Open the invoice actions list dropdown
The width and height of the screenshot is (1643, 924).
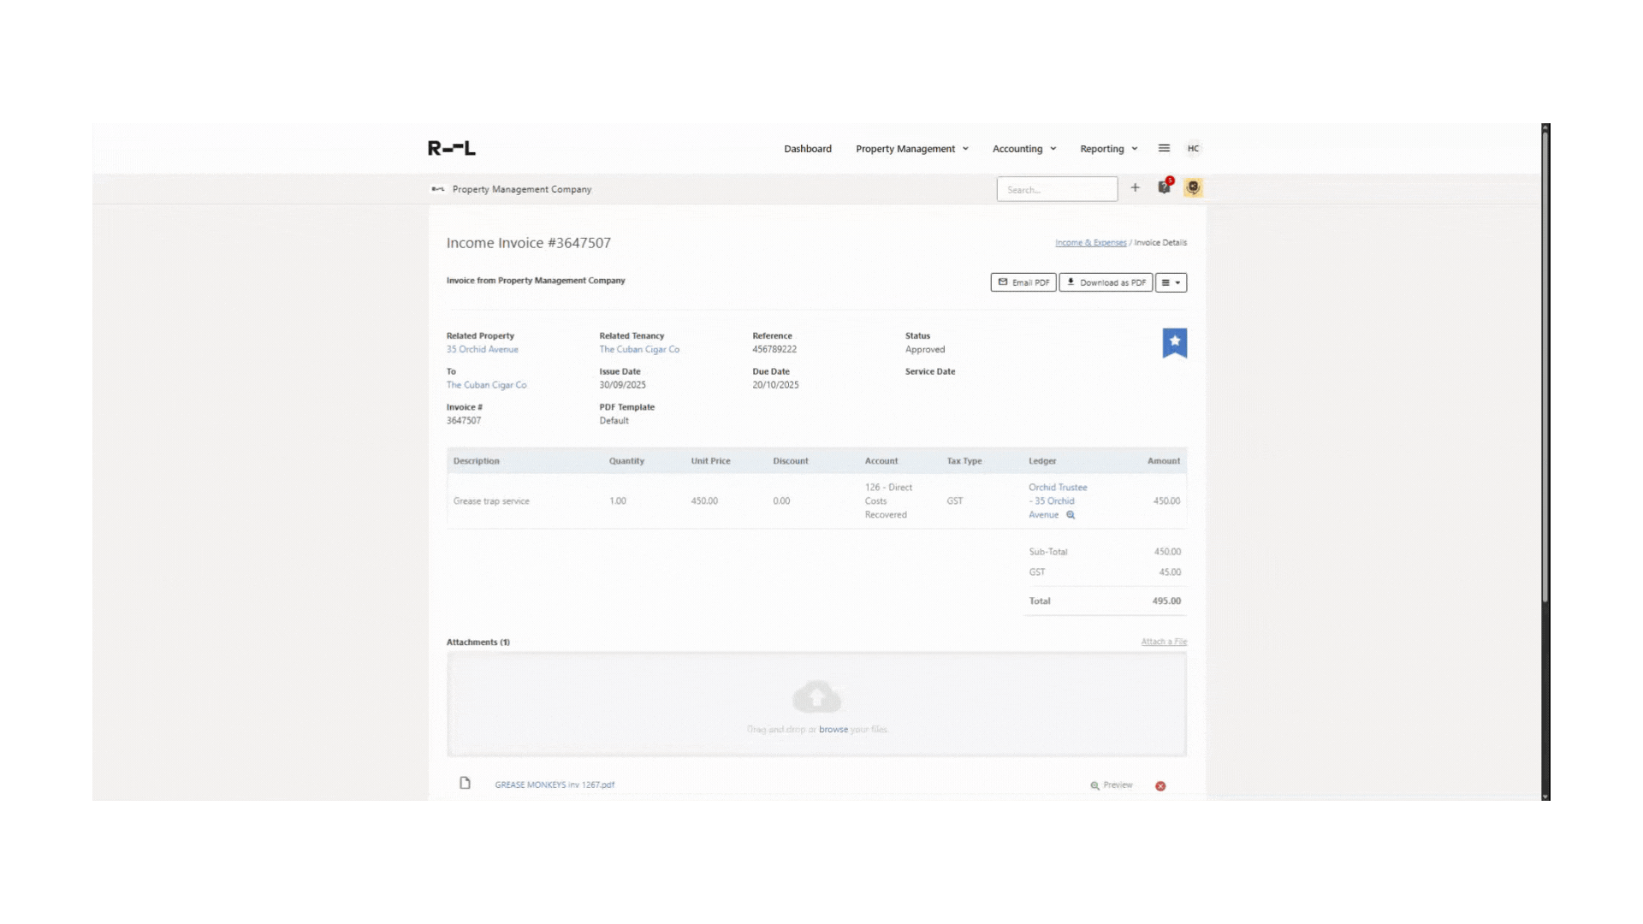(x=1171, y=282)
